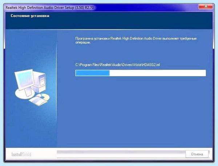Click the HDASG2.inf file path text
Viewport: 218px width, 166px height.
click(118, 65)
